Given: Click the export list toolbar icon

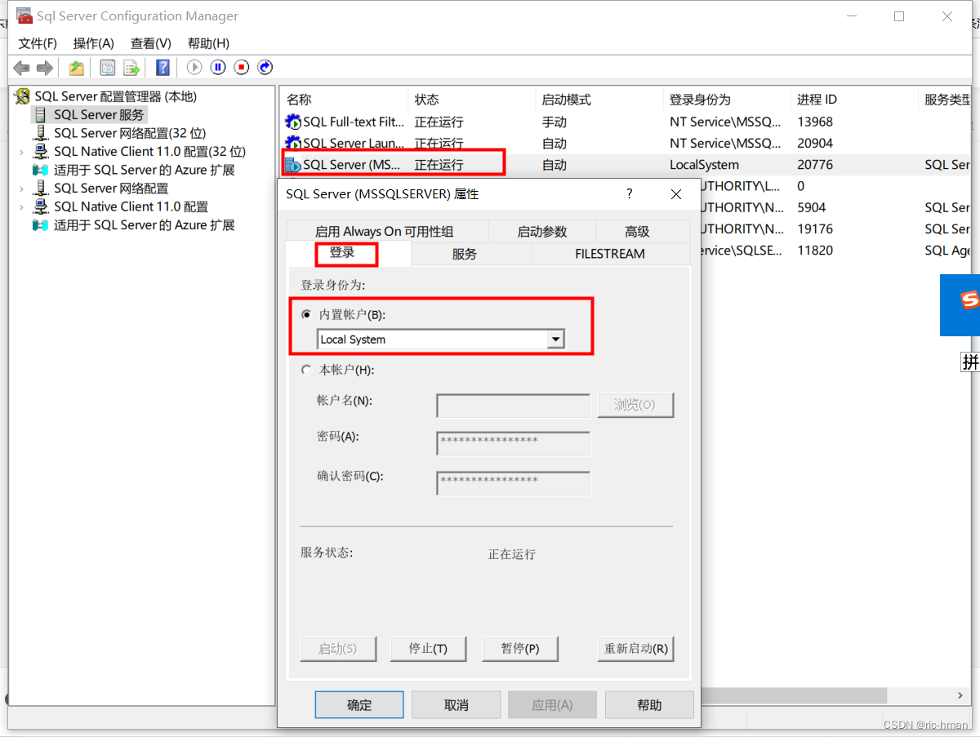Looking at the screenshot, I should [x=131, y=68].
